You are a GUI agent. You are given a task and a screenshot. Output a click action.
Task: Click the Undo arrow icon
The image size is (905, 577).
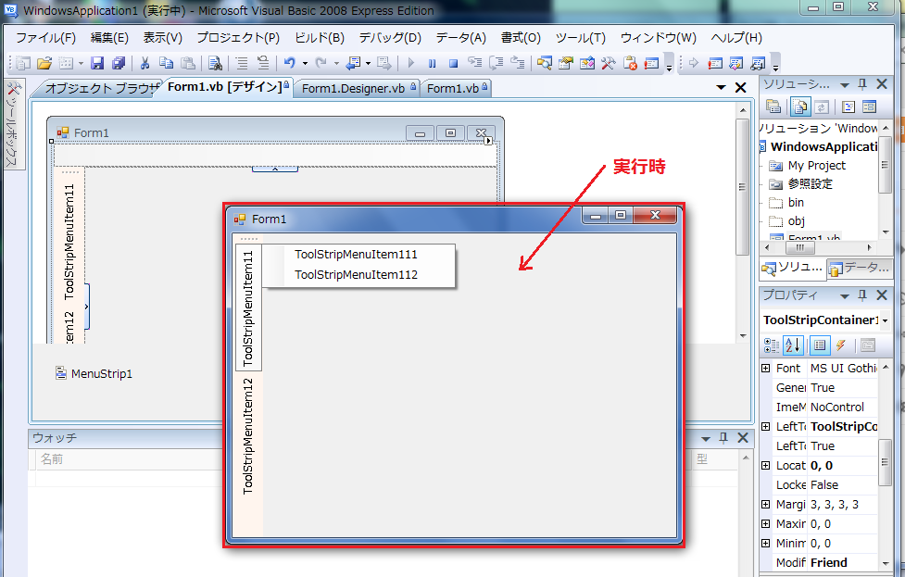[290, 63]
